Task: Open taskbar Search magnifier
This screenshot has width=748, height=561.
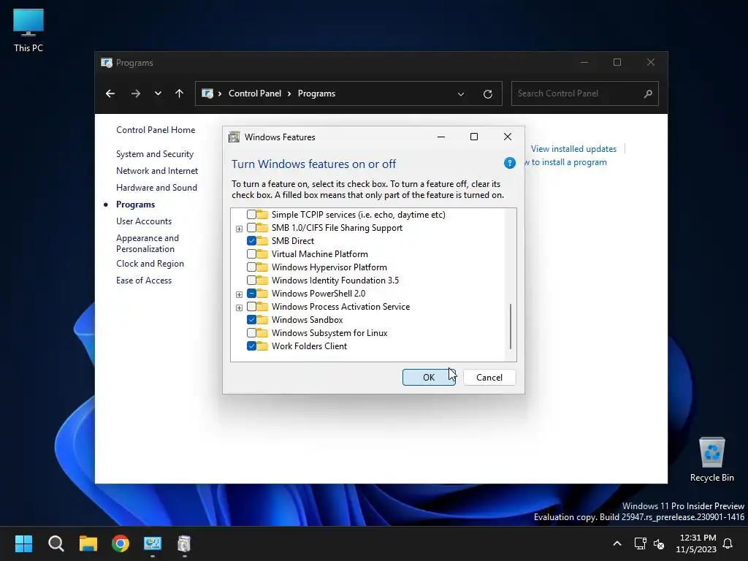Action: click(56, 543)
